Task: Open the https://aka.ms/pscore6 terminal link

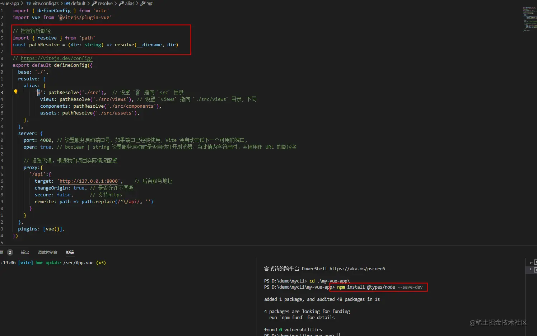Action: click(x=357, y=269)
